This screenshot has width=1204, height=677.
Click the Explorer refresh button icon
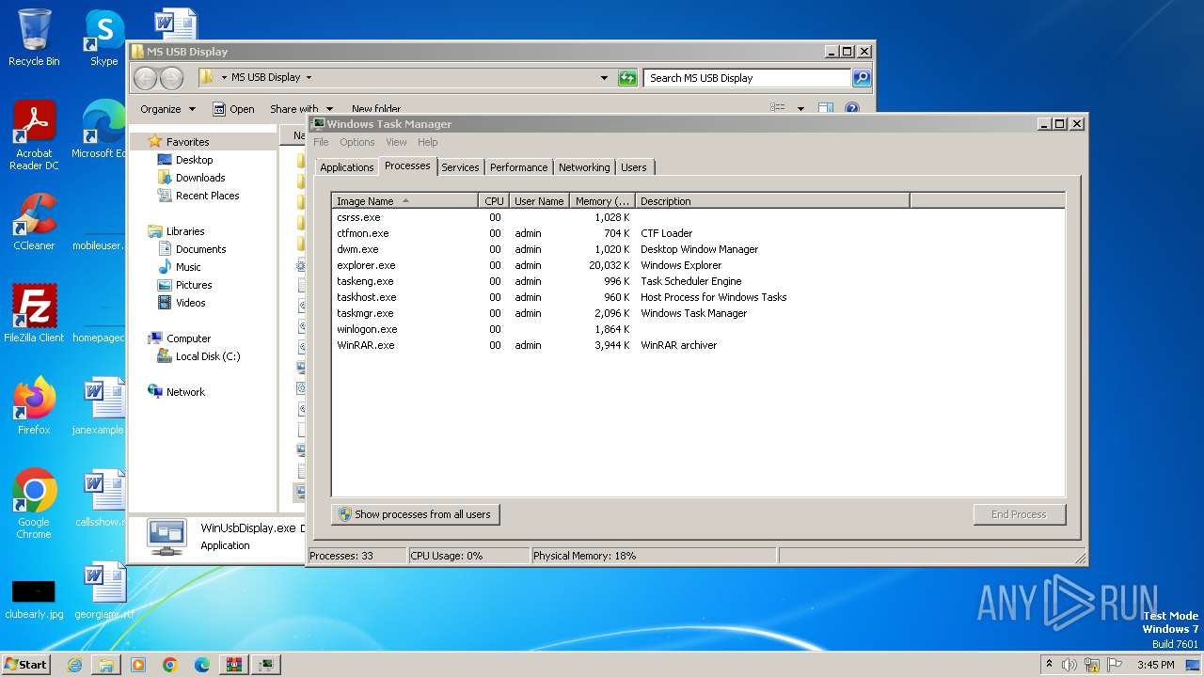[627, 78]
